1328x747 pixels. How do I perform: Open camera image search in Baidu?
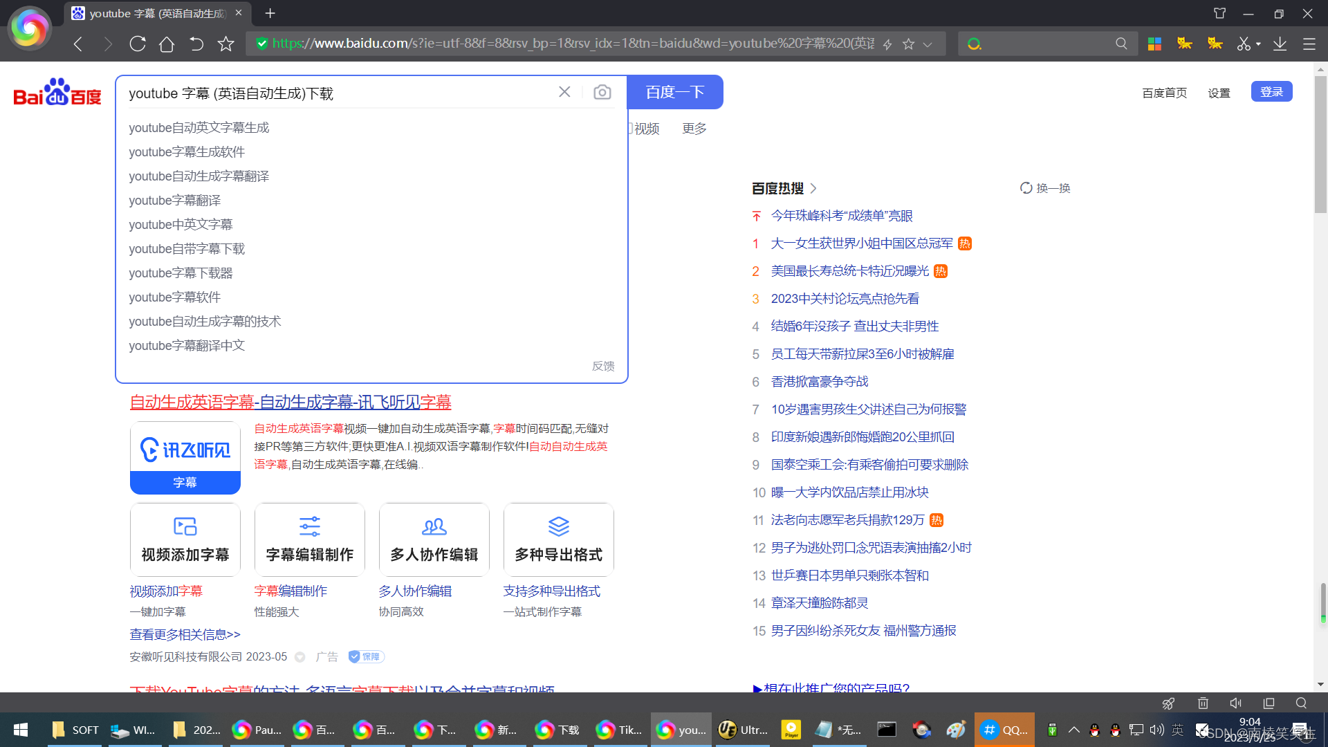602,92
